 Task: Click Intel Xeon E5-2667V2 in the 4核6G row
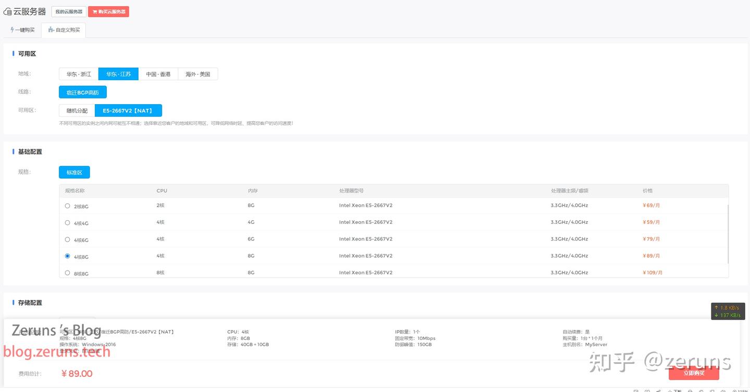[366, 239]
